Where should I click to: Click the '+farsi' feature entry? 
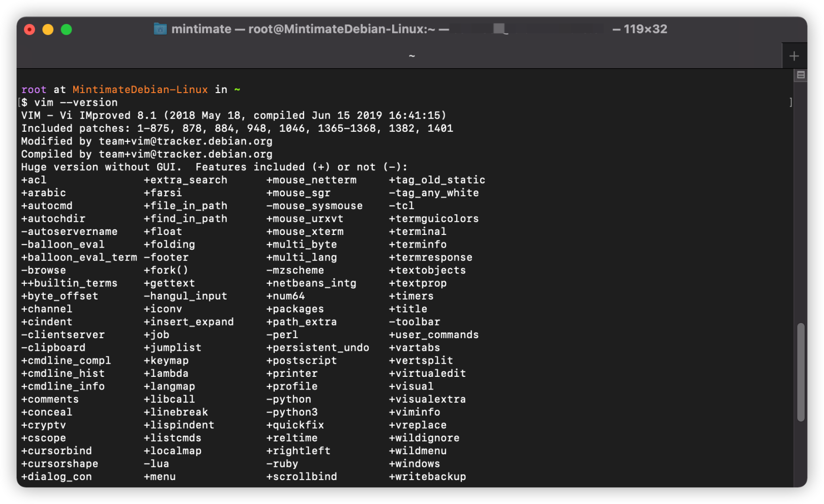click(163, 193)
